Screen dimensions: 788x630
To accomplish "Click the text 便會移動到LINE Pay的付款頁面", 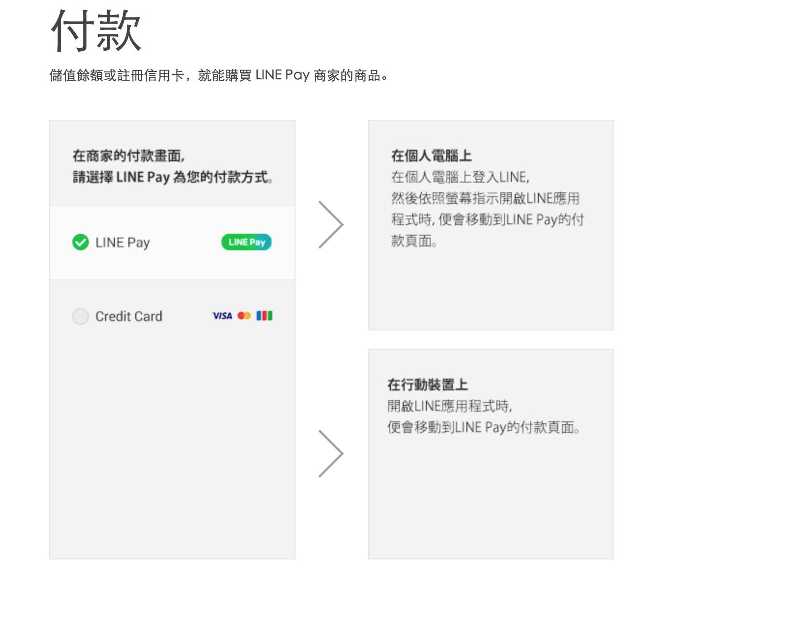I will 484,428.
